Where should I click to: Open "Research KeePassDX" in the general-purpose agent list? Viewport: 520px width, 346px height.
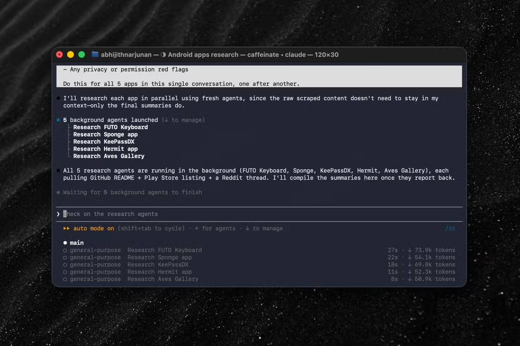(x=158, y=265)
